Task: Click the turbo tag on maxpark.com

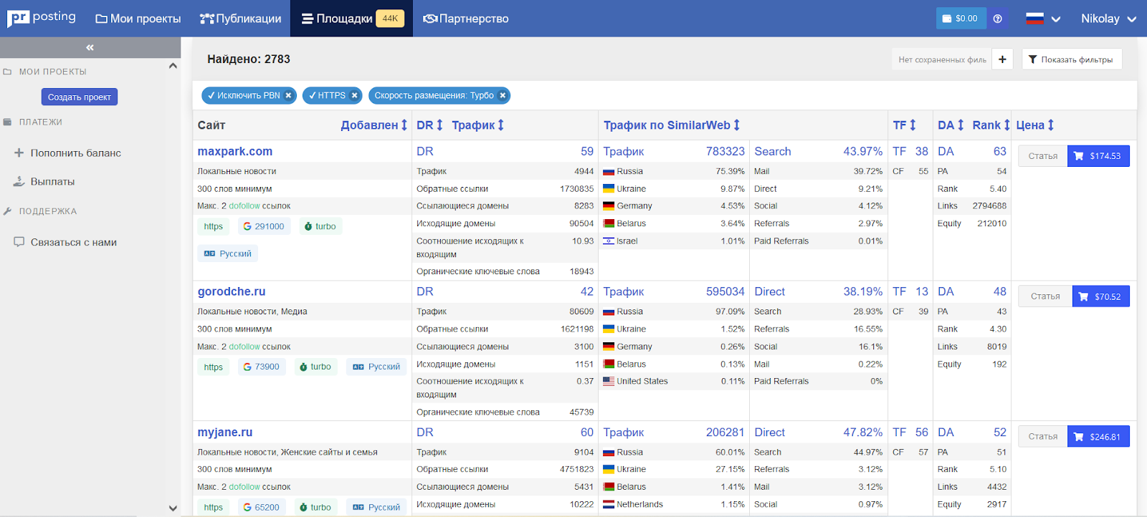Action: pos(320,226)
